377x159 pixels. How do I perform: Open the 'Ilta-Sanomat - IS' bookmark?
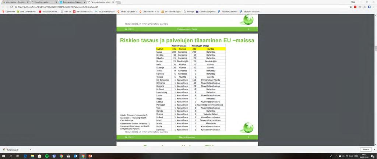click(x=82, y=11)
